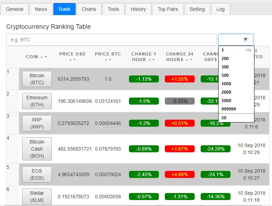Click Stellar -0.97% hourly badge
This screenshot has height=206, width=272.
[x=144, y=197]
